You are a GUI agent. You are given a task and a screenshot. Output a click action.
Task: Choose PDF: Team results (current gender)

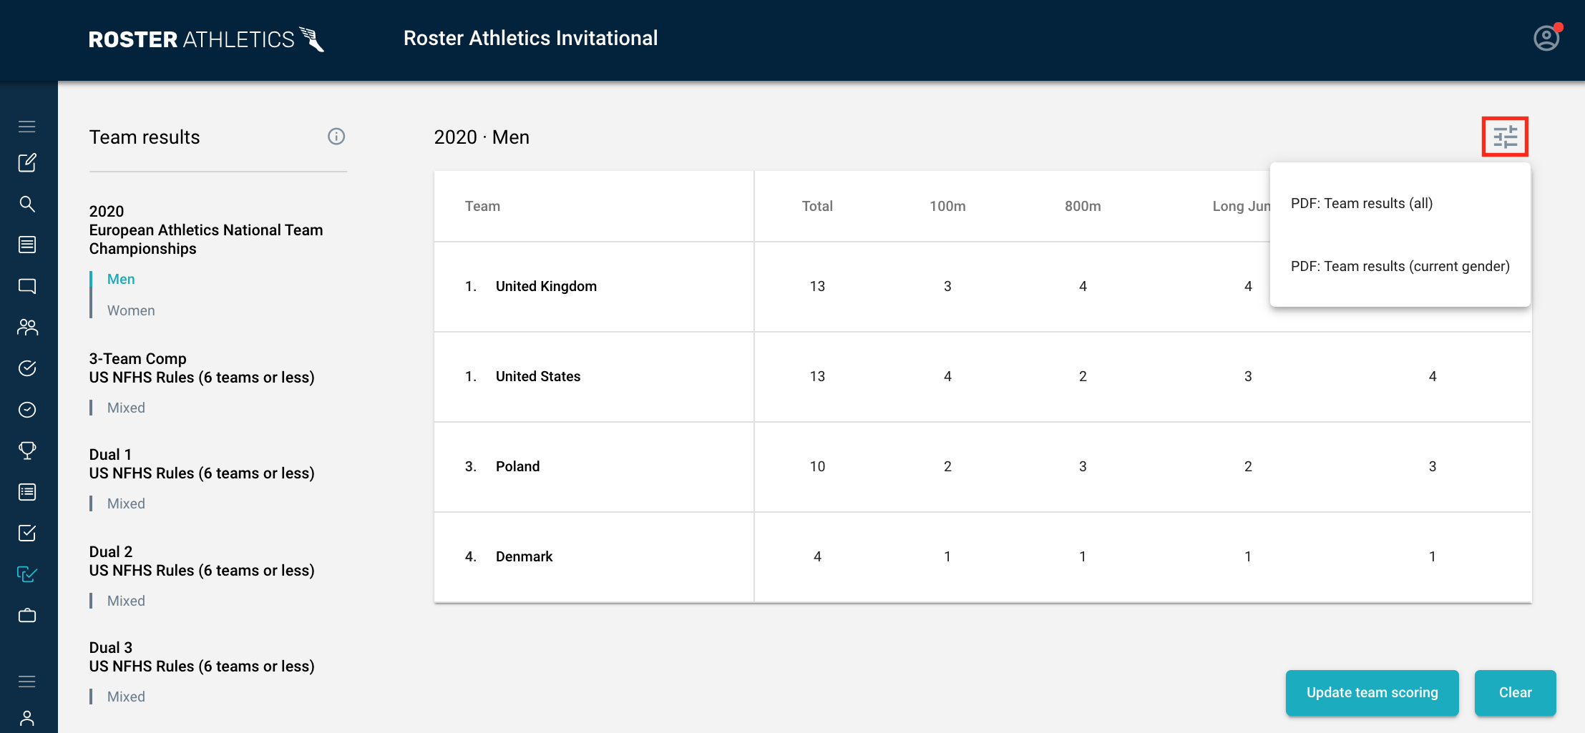[1400, 265]
